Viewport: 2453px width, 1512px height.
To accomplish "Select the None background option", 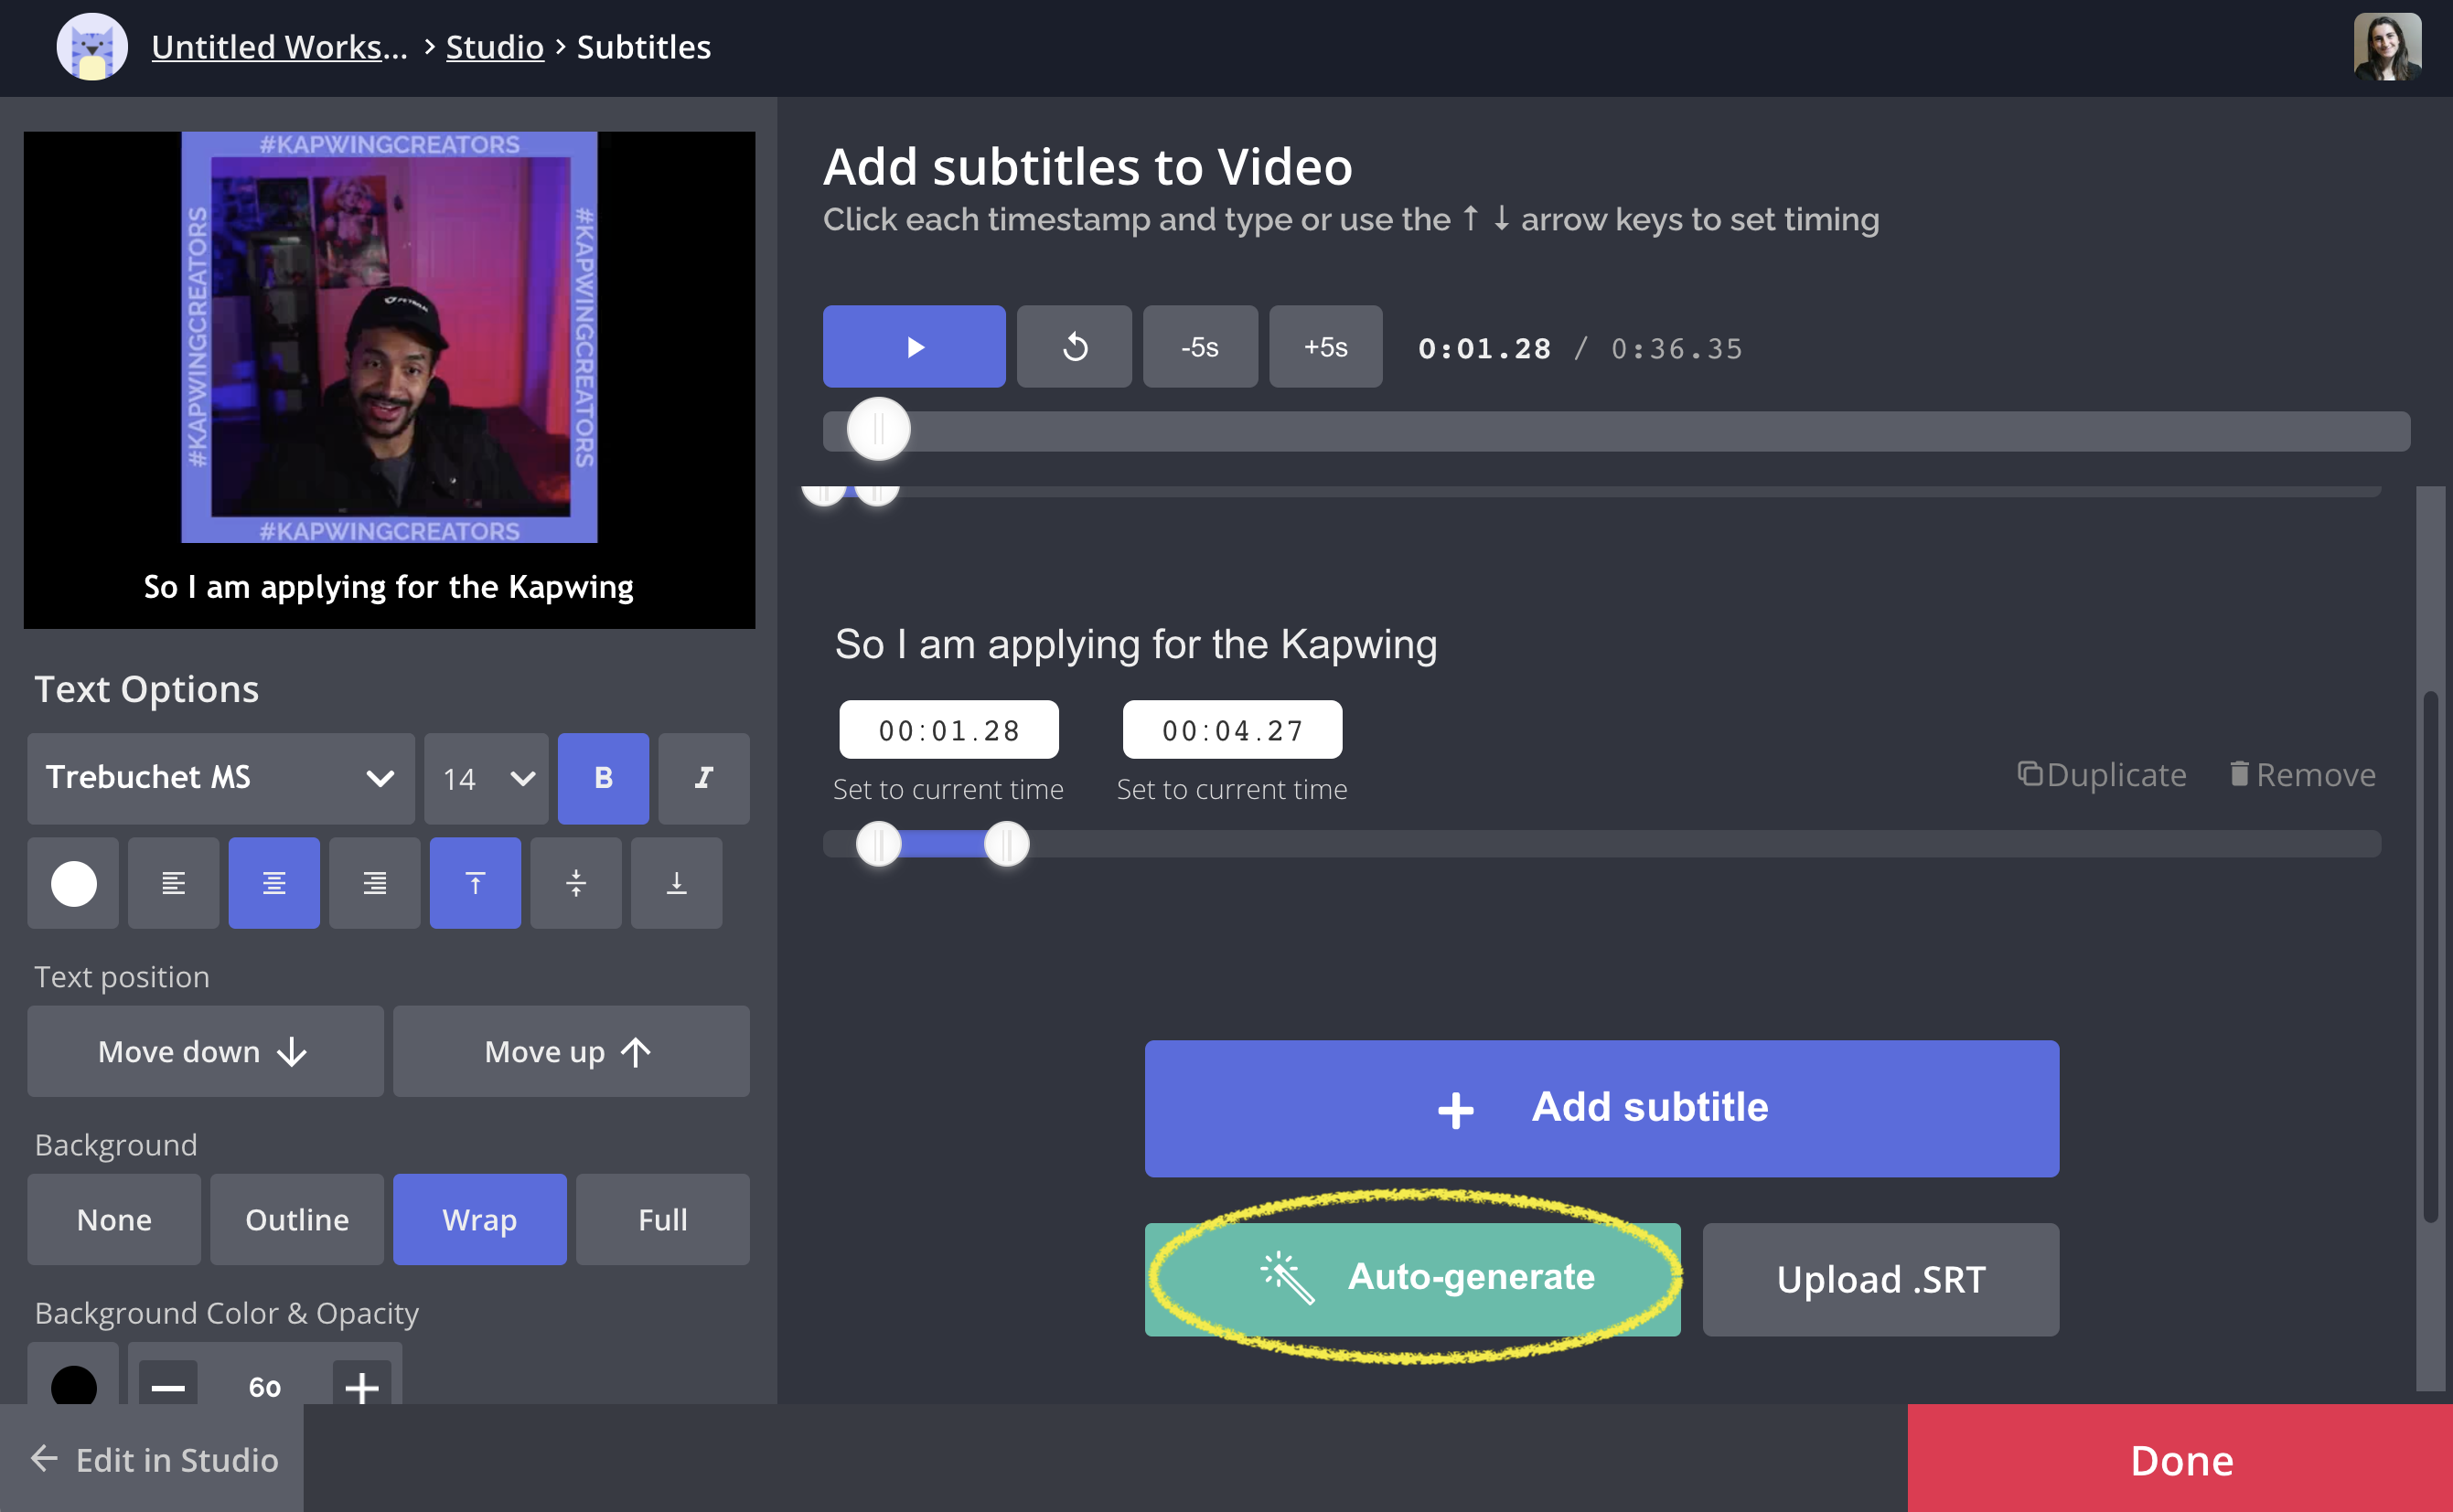I will click(x=114, y=1218).
